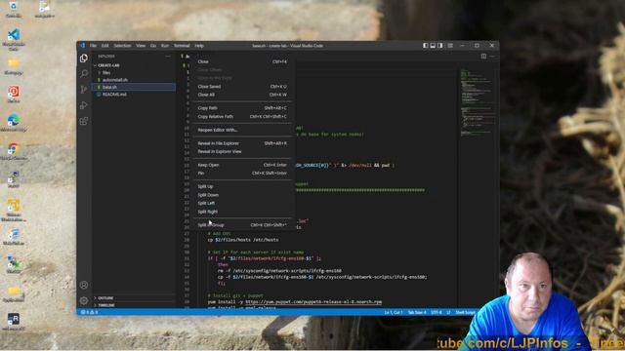This screenshot has height=351, width=625.
Task: Click LF end-of-line in the status bar
Action: [448, 312]
